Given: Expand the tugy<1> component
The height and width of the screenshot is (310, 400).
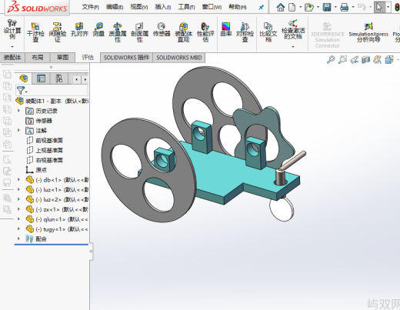Looking at the screenshot, I should click(18, 228).
